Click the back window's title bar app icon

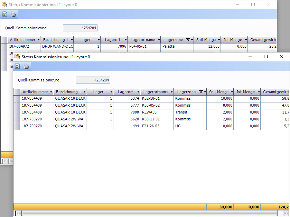[x=4, y=4]
